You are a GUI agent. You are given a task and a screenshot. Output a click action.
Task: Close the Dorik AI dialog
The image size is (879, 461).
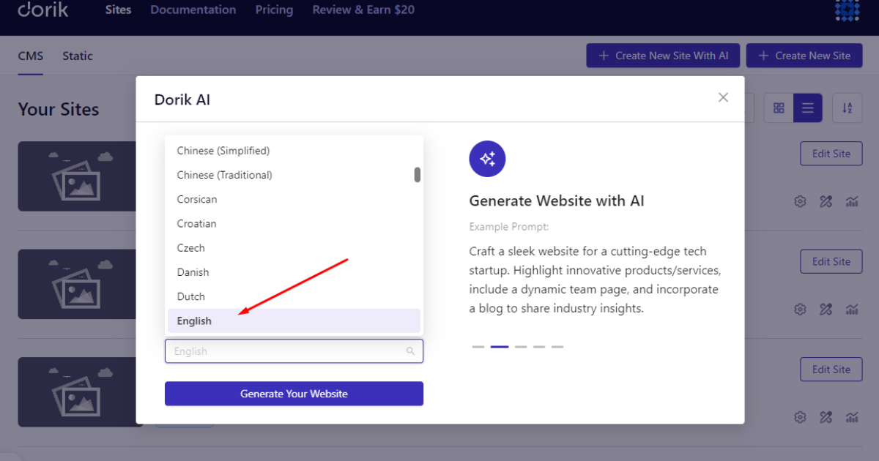723,97
